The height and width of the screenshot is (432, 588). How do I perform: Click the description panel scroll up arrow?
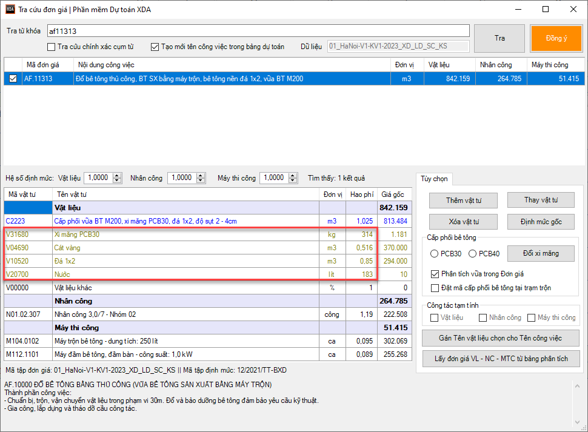tap(577, 386)
